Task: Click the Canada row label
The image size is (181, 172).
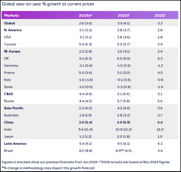Action: click(x=10, y=44)
